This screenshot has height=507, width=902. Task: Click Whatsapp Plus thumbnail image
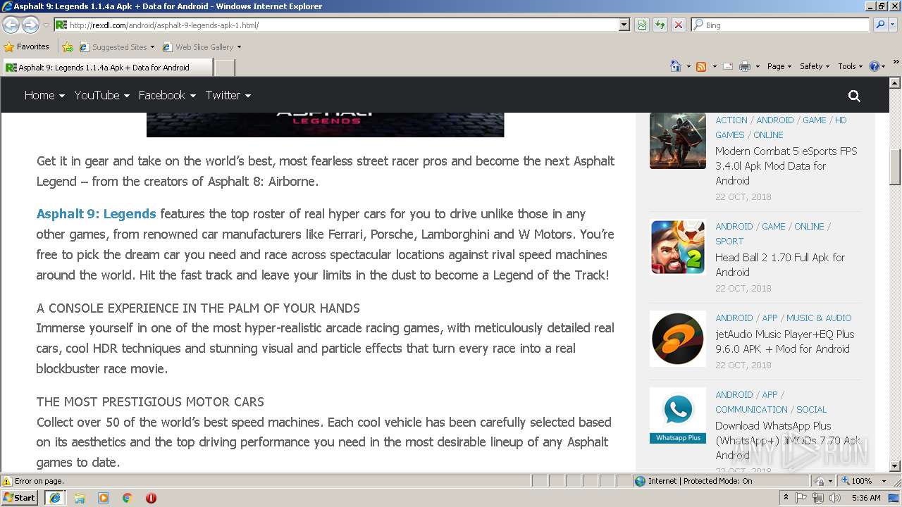tap(678, 415)
